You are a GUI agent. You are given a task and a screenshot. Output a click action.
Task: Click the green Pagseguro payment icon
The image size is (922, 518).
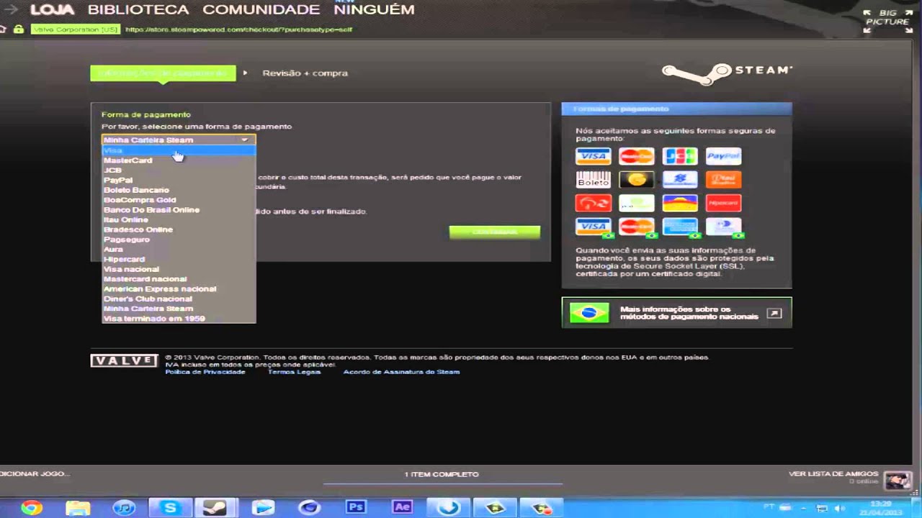pyautogui.click(x=636, y=203)
